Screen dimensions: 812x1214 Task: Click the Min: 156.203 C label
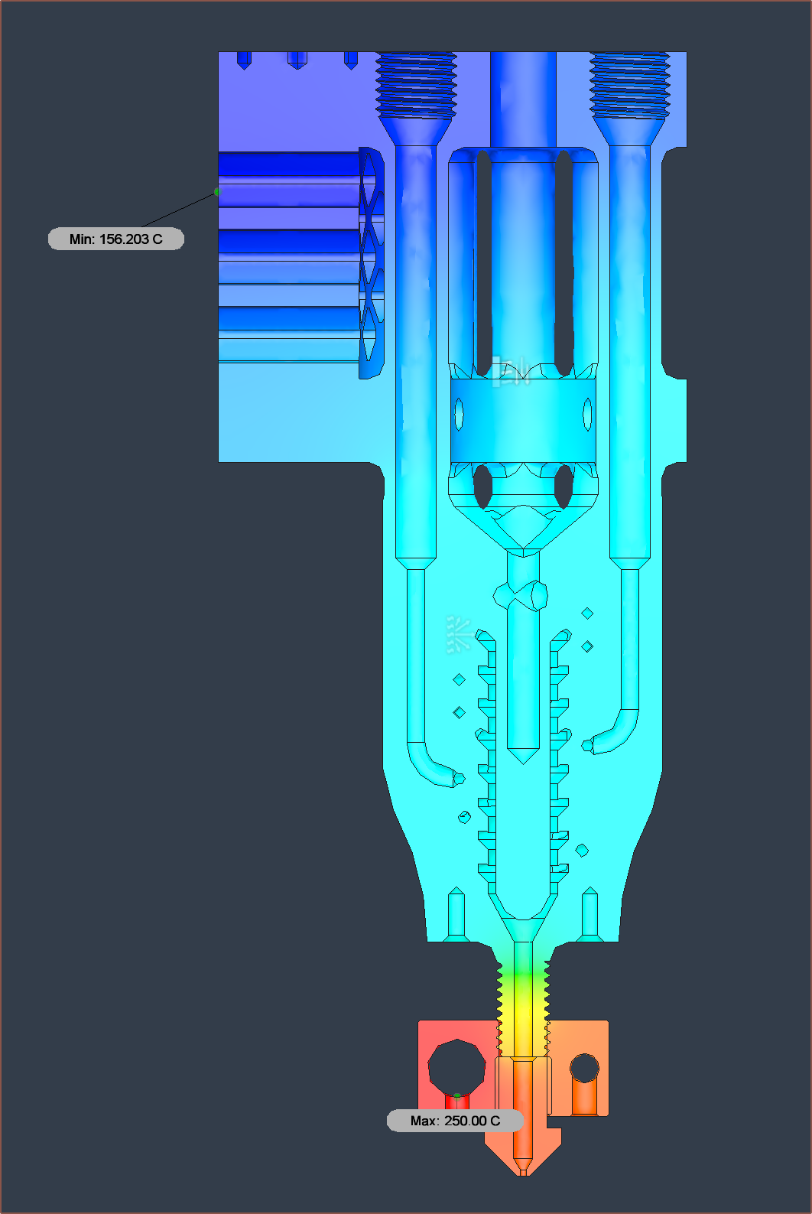point(116,239)
